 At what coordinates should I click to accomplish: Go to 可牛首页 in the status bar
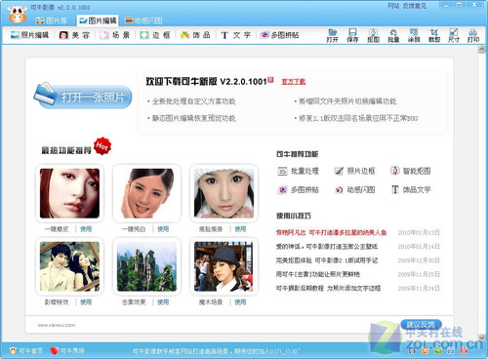pyautogui.click(x=26, y=351)
